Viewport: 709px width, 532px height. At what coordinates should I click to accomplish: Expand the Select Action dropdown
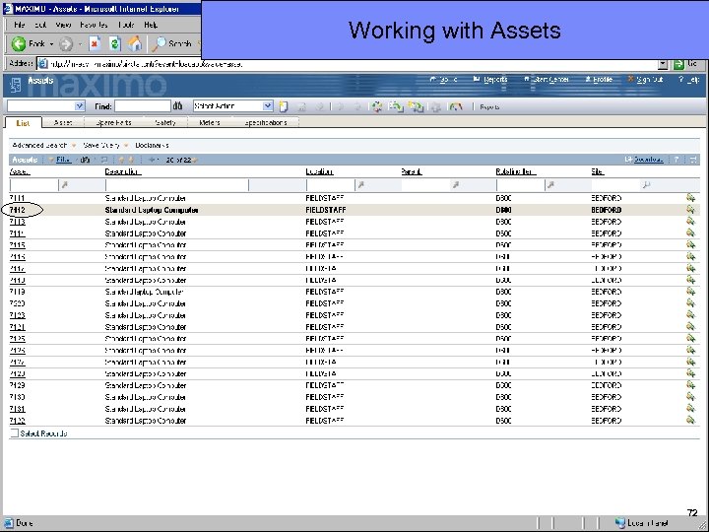(x=268, y=106)
